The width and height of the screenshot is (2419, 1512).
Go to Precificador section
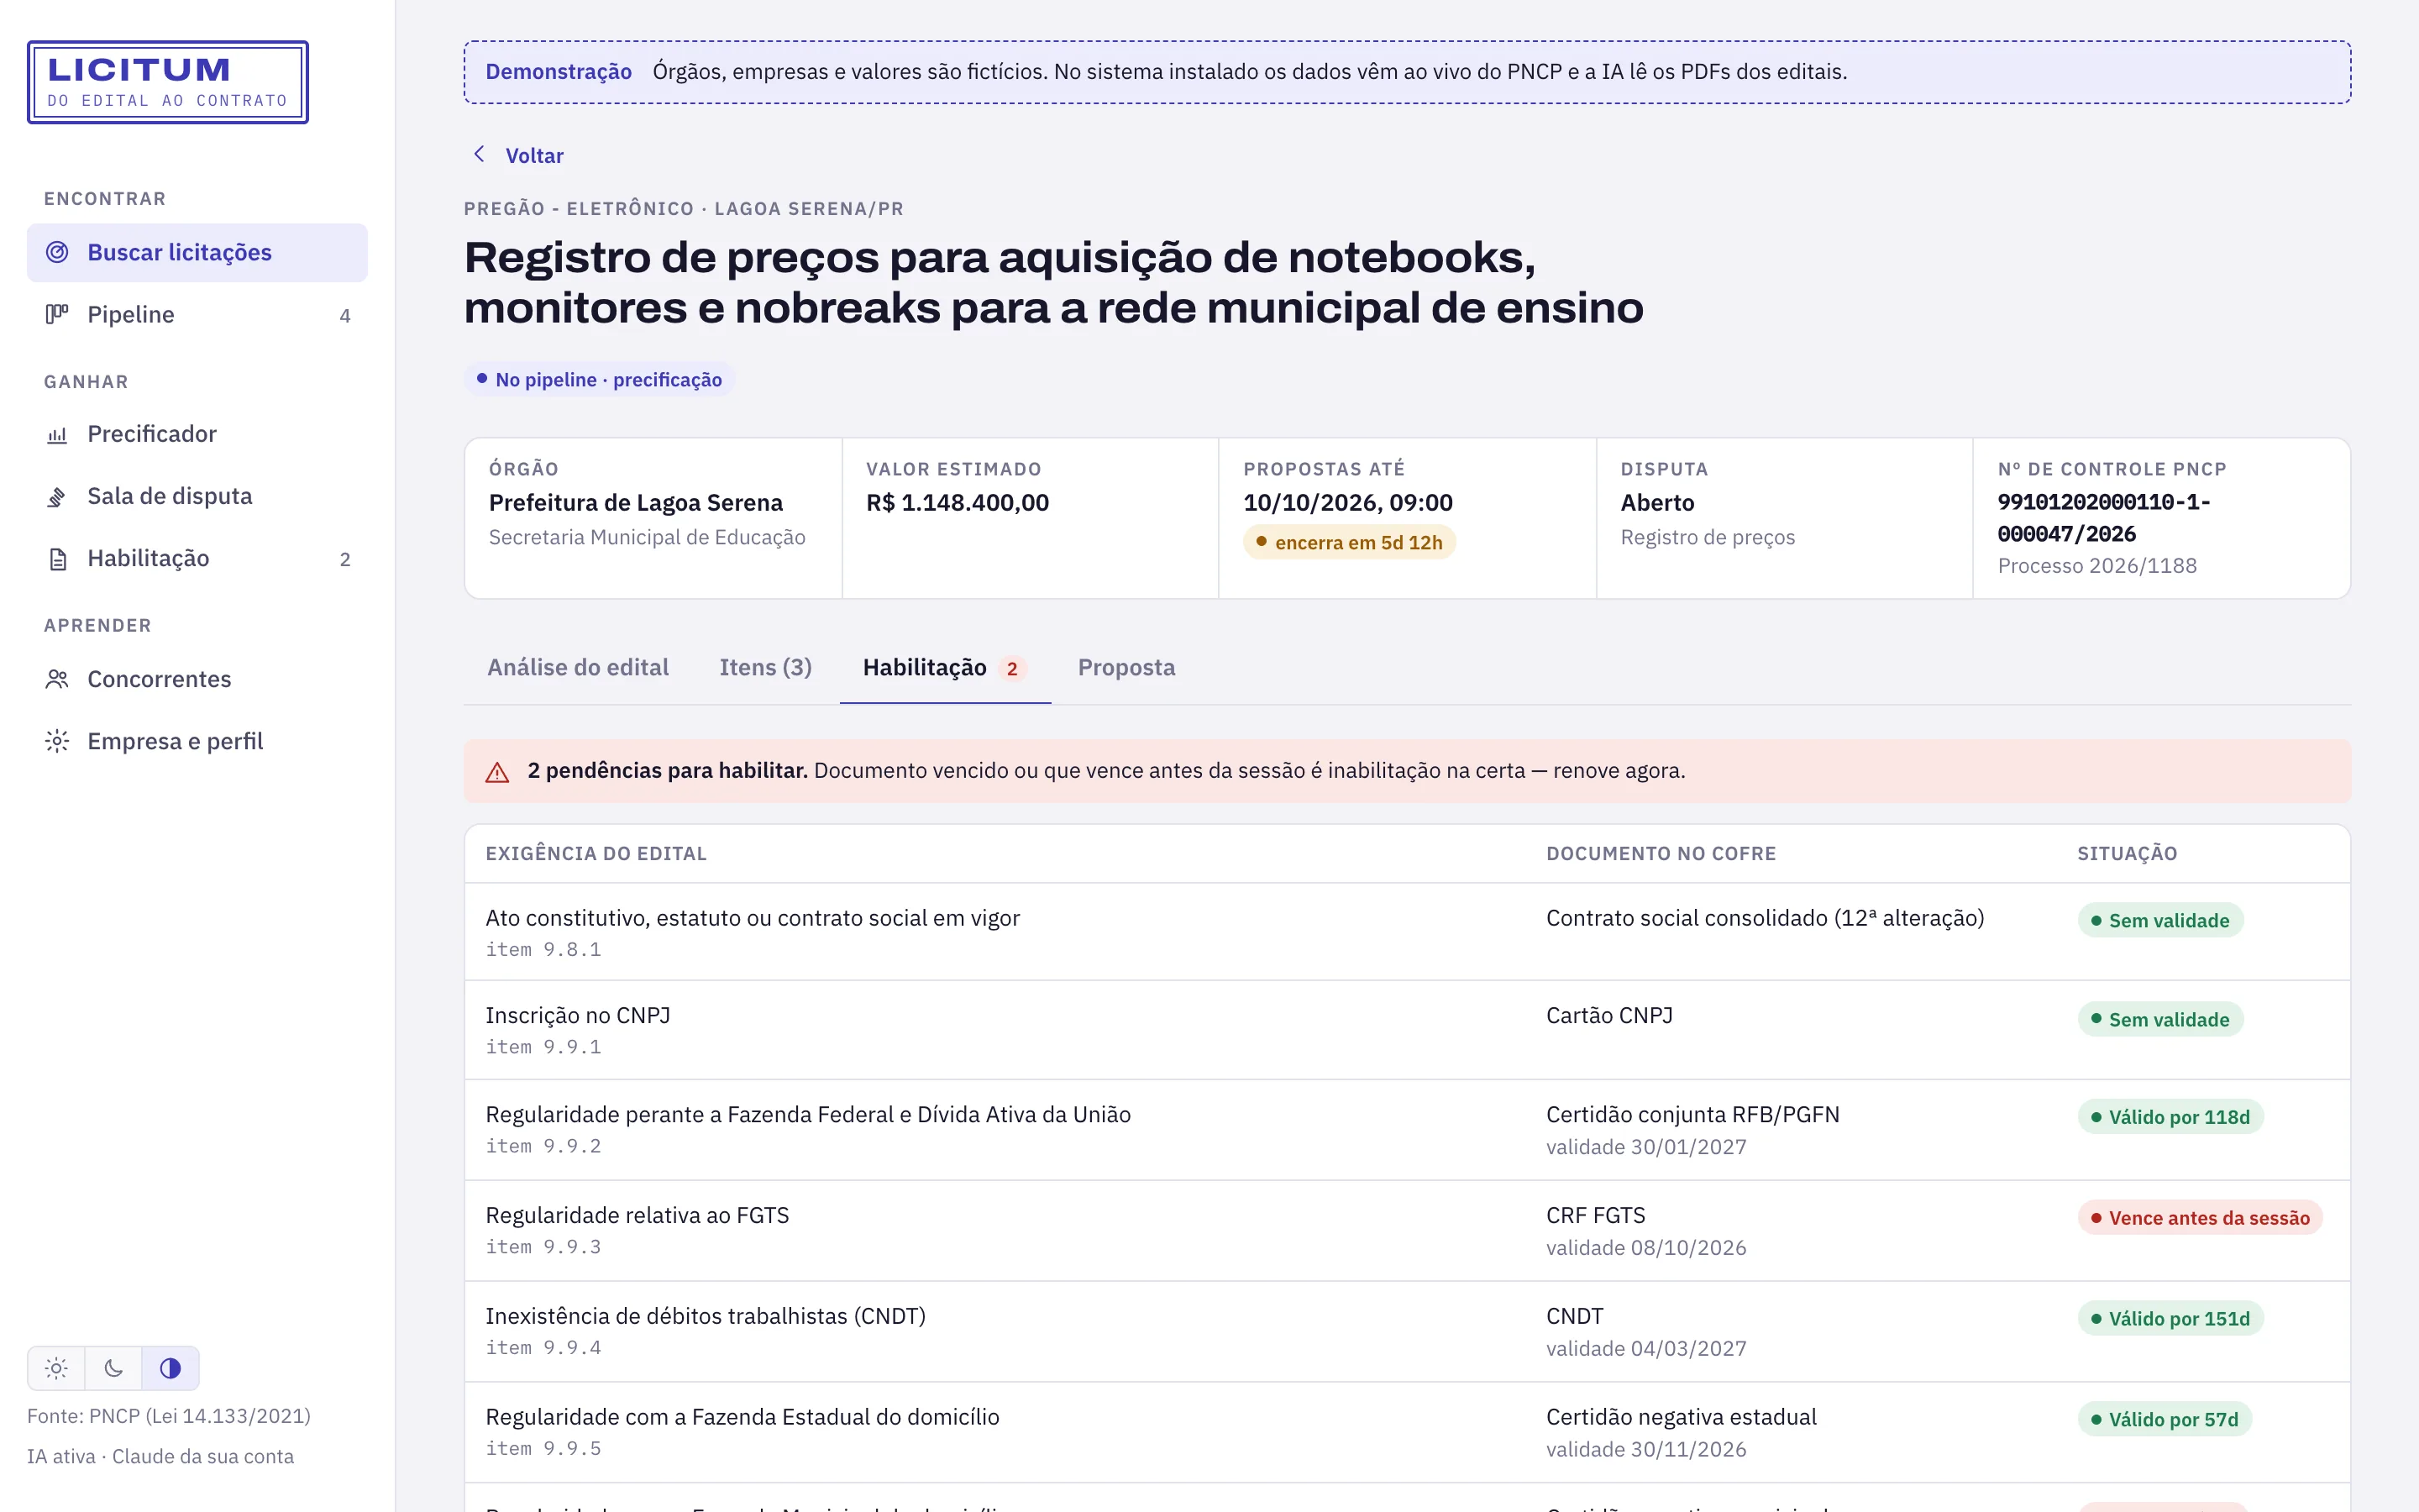(197, 434)
